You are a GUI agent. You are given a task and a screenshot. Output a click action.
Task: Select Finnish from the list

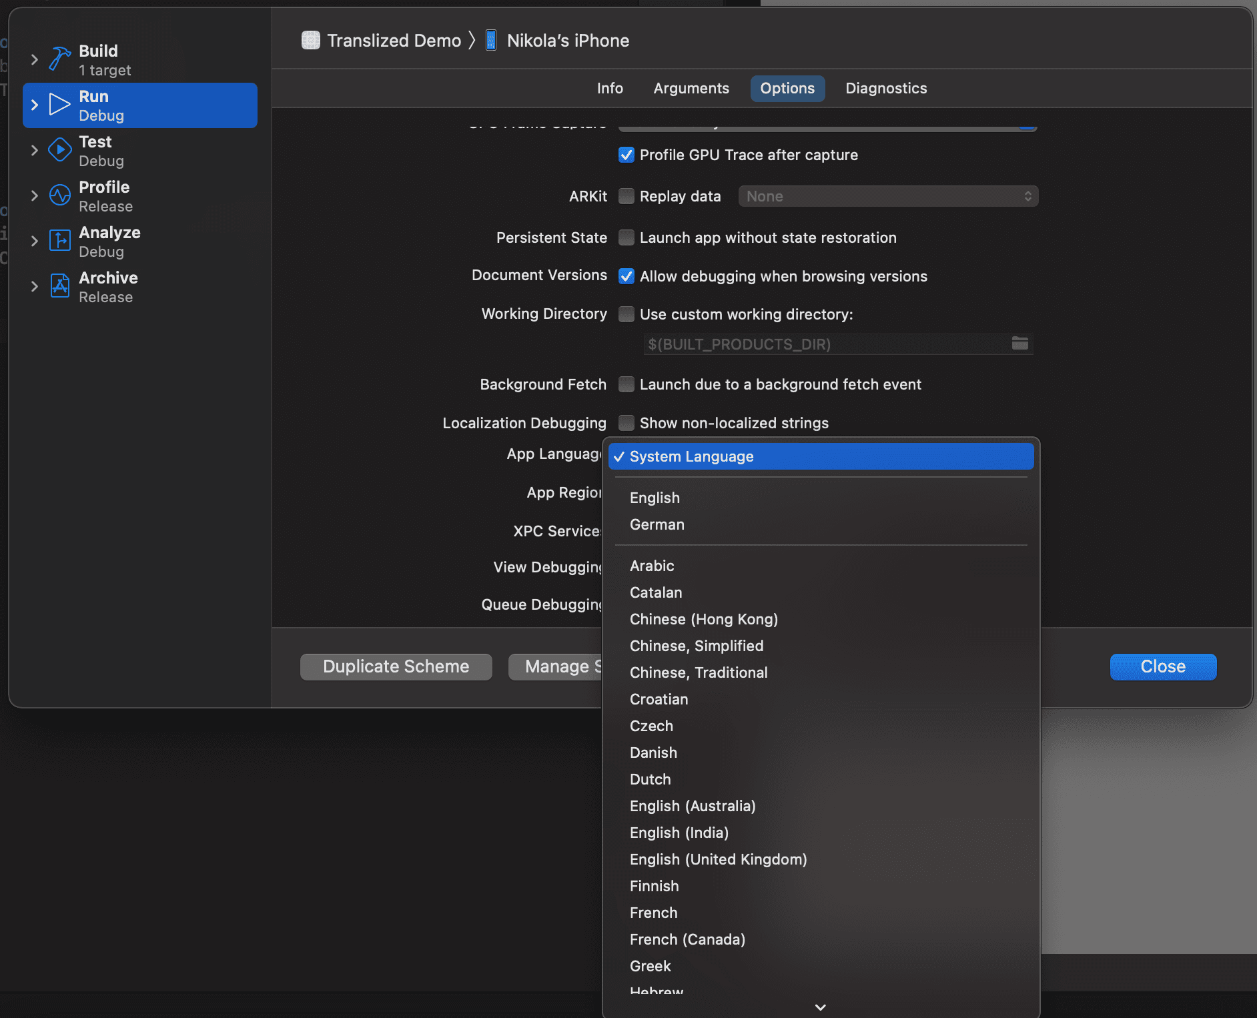(821, 886)
